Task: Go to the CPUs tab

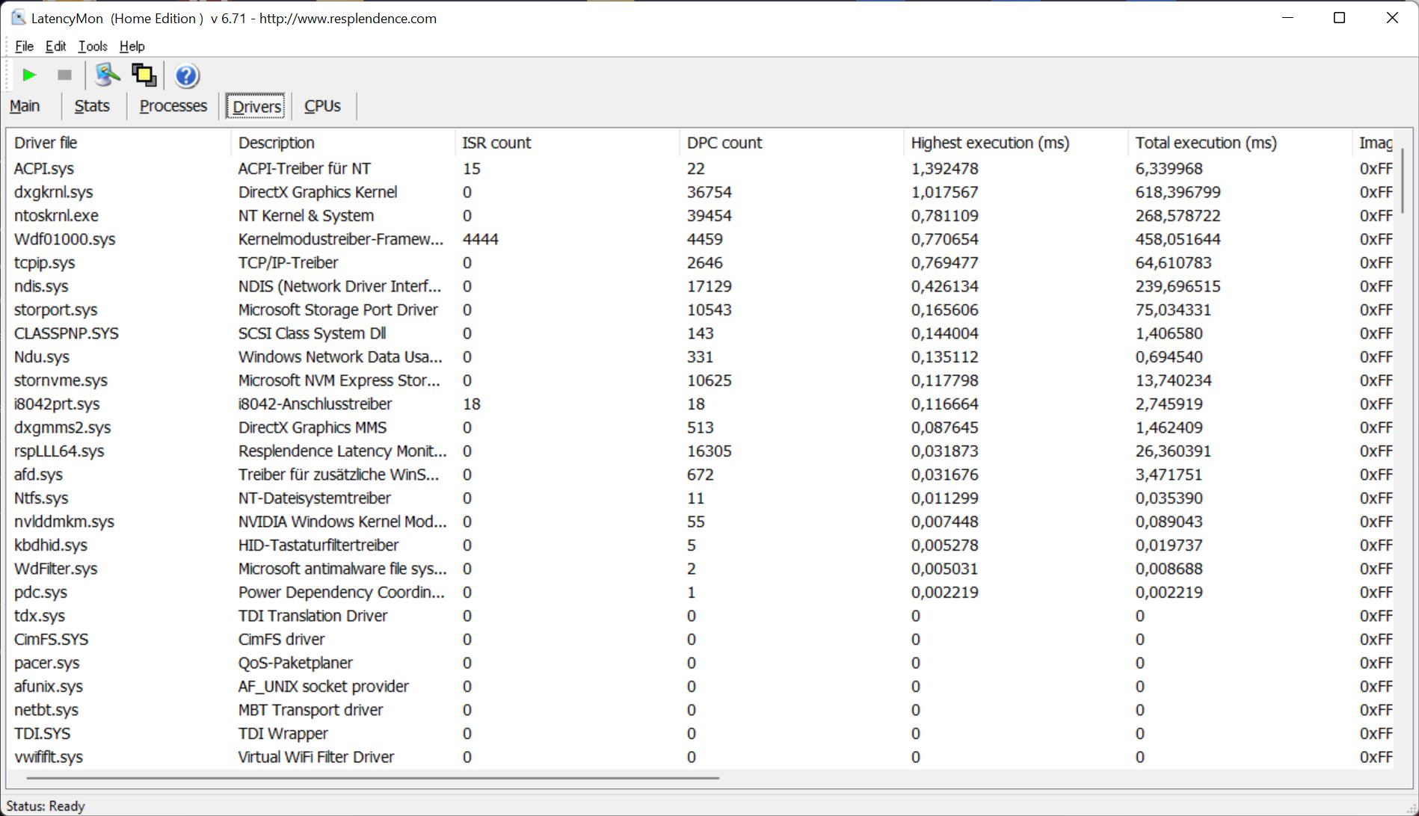Action: click(x=322, y=106)
